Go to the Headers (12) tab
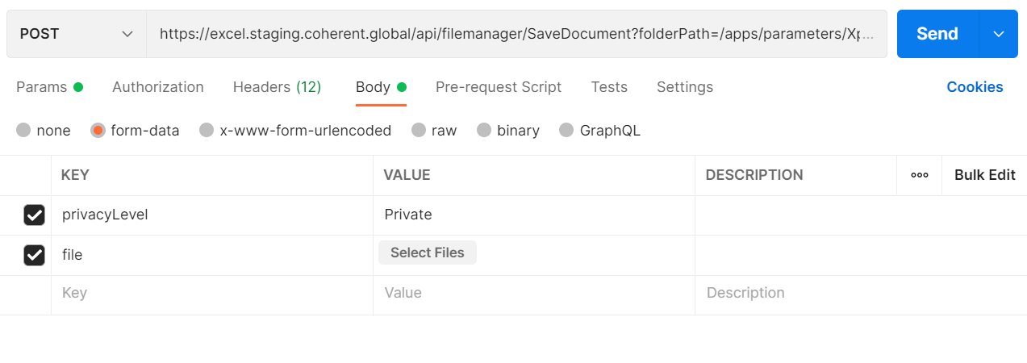 pyautogui.click(x=277, y=87)
